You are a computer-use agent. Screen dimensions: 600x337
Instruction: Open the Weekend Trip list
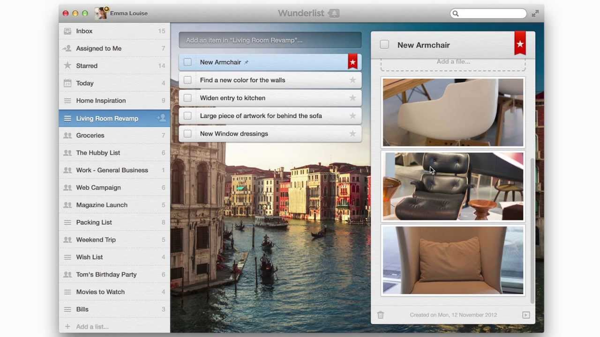pos(114,240)
